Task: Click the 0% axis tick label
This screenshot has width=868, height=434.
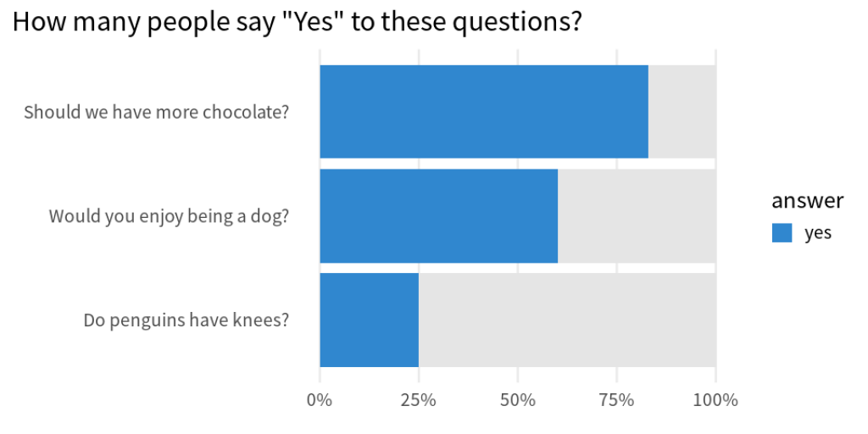Action: [320, 400]
